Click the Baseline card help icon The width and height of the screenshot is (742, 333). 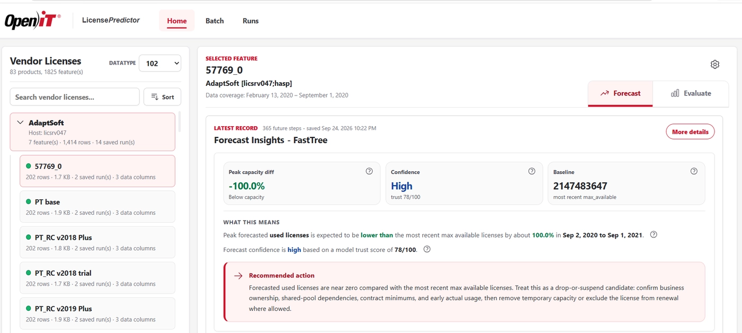[694, 171]
